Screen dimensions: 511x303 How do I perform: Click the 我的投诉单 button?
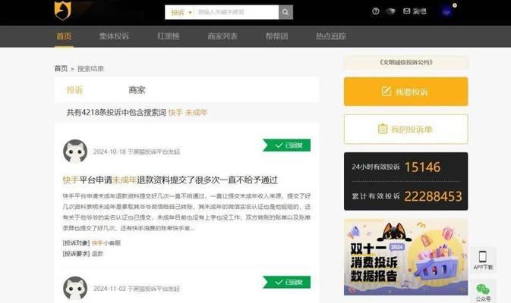coord(405,130)
